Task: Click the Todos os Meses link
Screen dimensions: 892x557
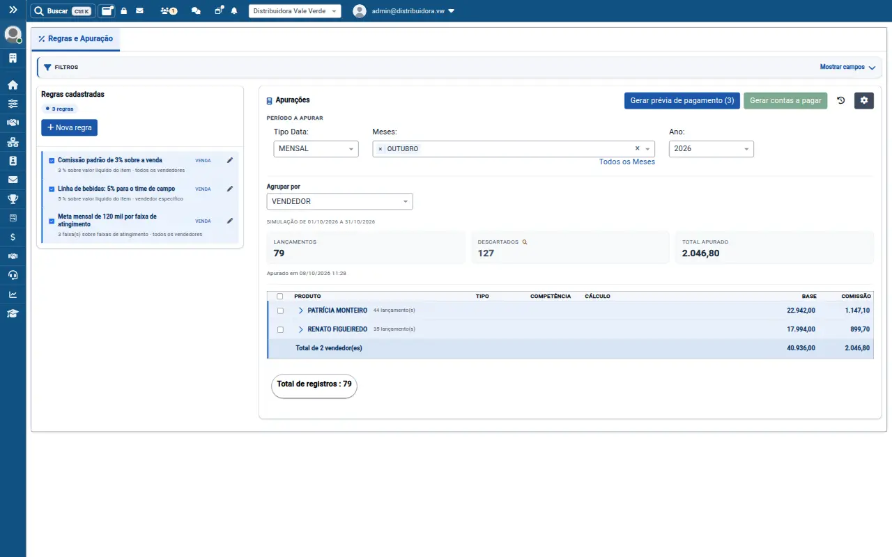Action: (x=627, y=162)
